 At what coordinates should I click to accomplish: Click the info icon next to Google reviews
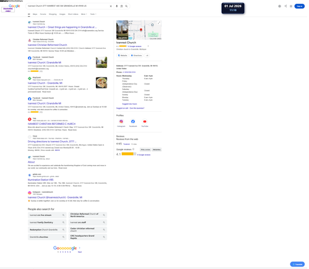[133, 149]
